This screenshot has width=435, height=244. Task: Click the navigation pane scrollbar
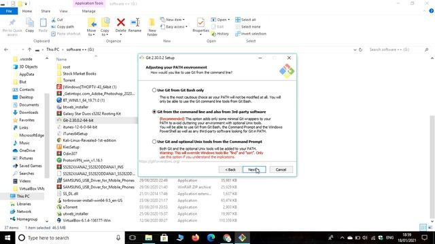tap(47, 136)
